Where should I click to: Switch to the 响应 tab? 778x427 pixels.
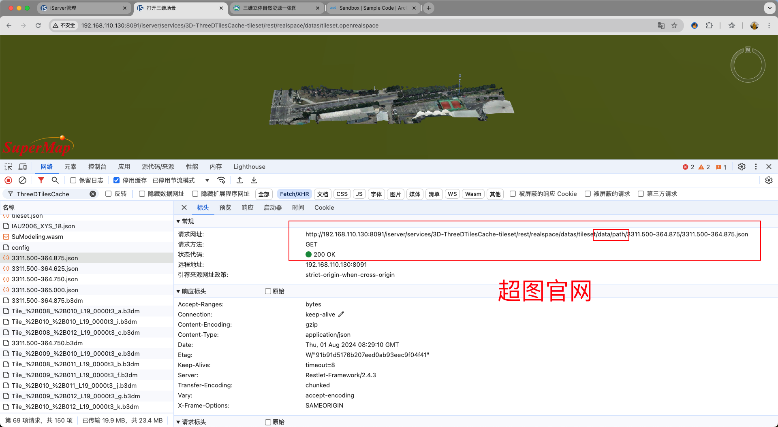point(248,208)
